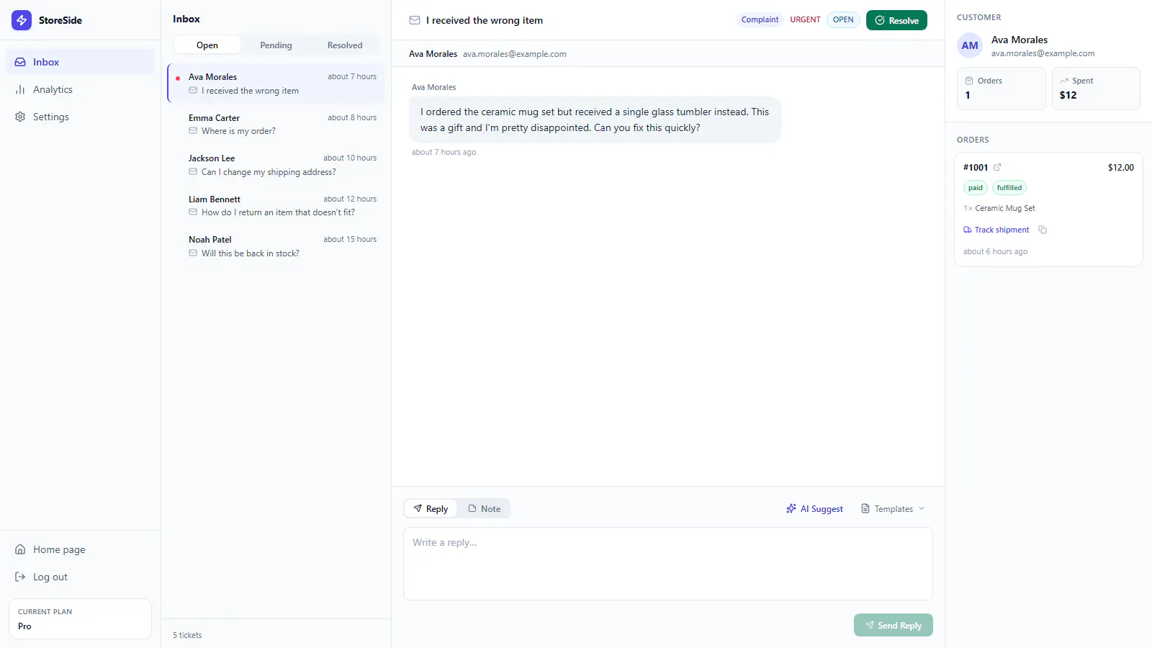This screenshot has height=648, width=1152.
Task: Click the fulfilled status badge
Action: tap(1009, 188)
